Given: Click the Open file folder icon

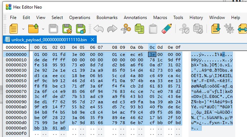Looking at the screenshot, I should point(33,29).
